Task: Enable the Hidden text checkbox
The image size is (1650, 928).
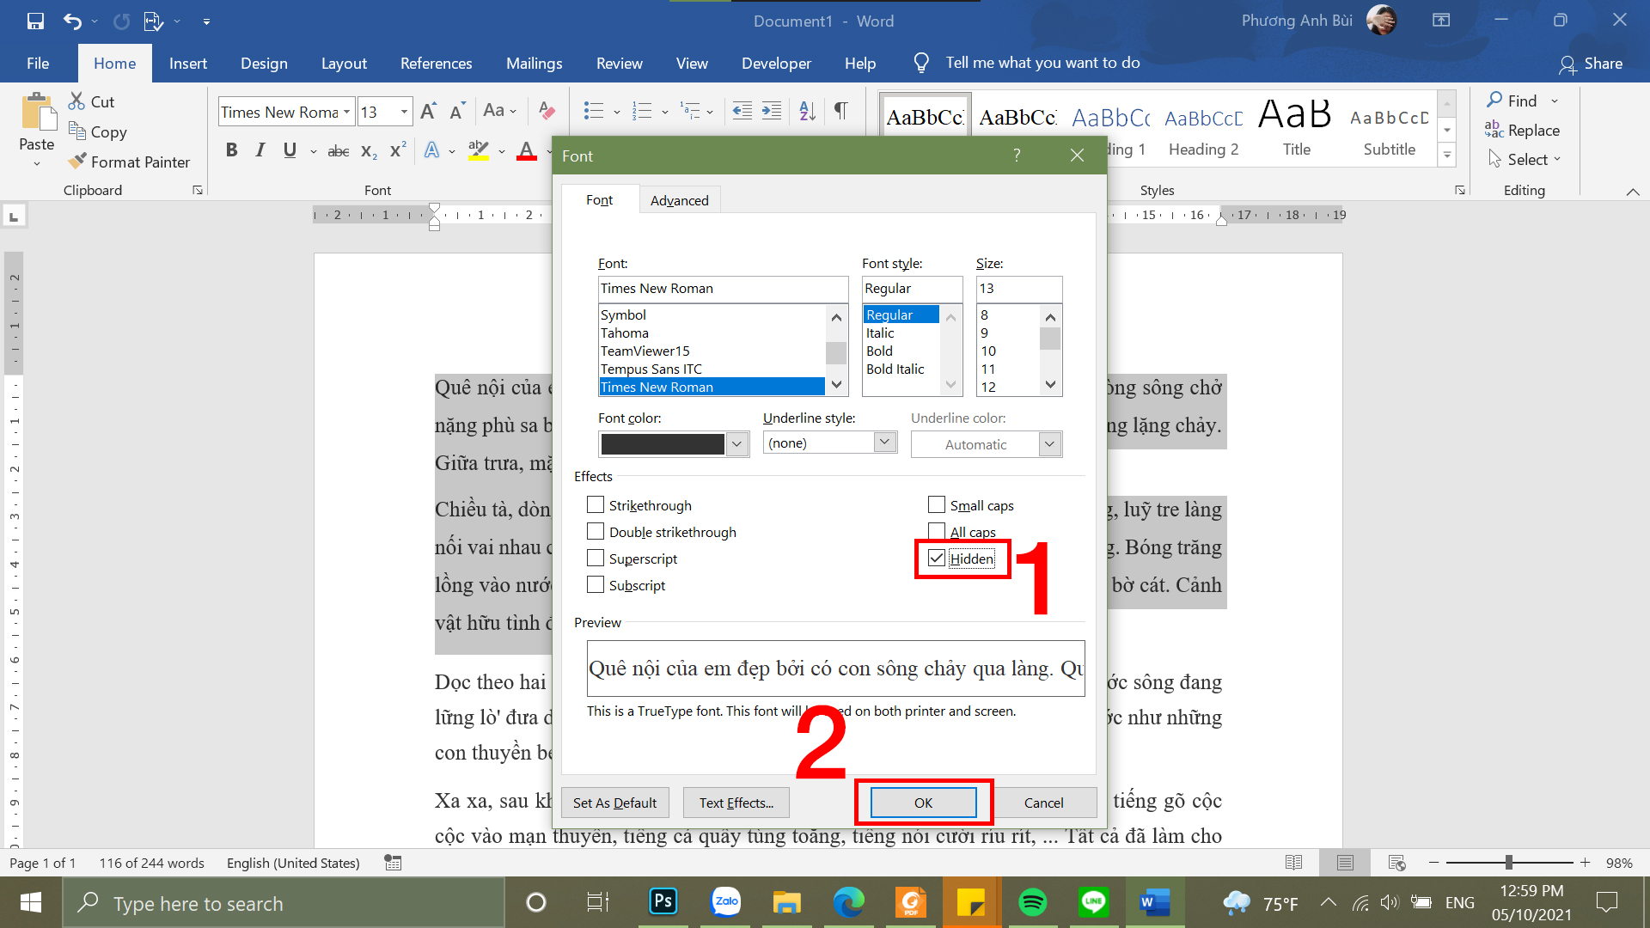Action: coord(938,558)
